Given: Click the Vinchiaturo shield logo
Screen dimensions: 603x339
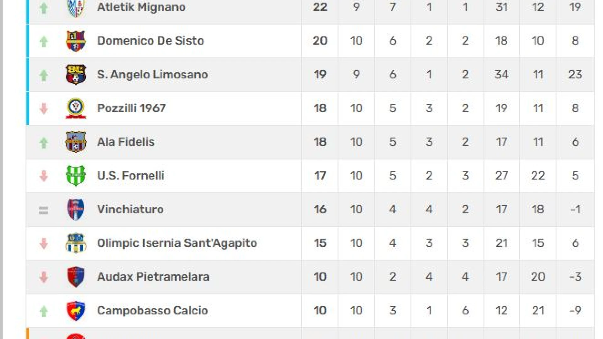Looking at the screenshot, I should click(x=75, y=209).
